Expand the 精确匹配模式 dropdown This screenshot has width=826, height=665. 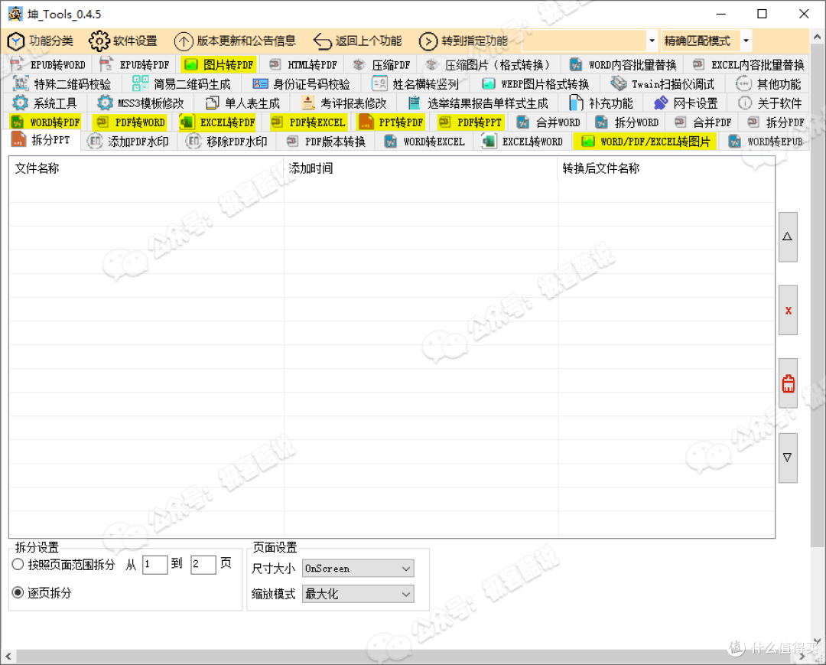tap(746, 41)
